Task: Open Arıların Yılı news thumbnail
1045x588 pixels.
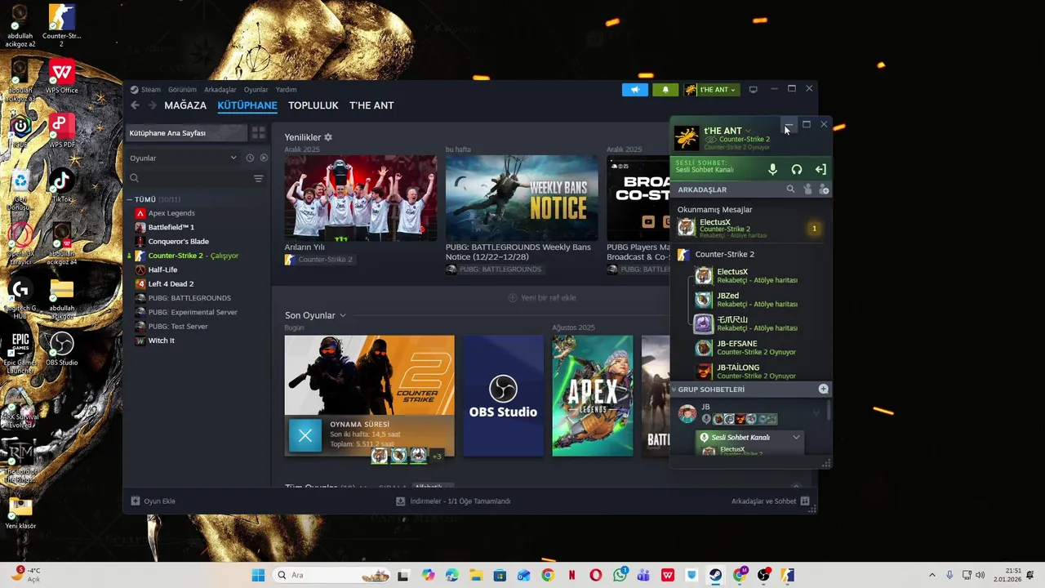Action: pos(361,198)
